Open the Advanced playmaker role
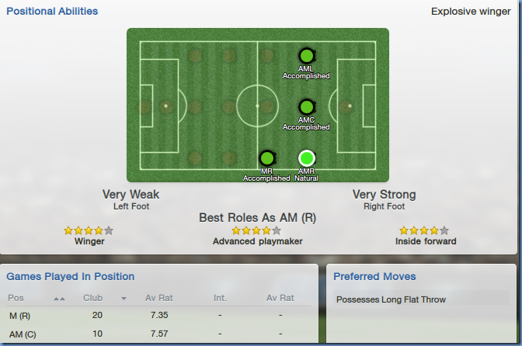 (x=257, y=241)
